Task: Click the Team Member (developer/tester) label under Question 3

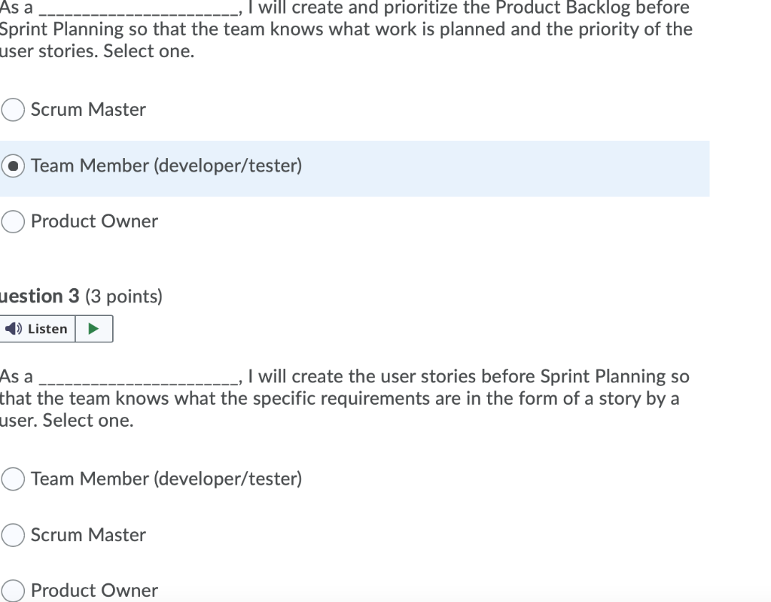Action: (166, 479)
